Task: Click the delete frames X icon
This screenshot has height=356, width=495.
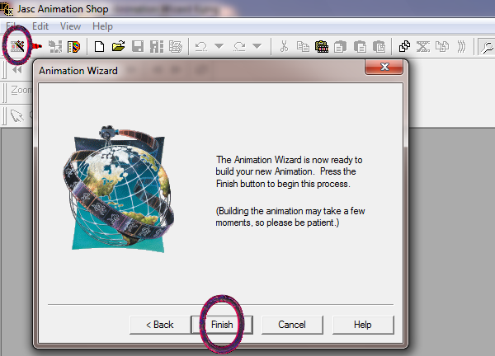Action: click(423, 47)
